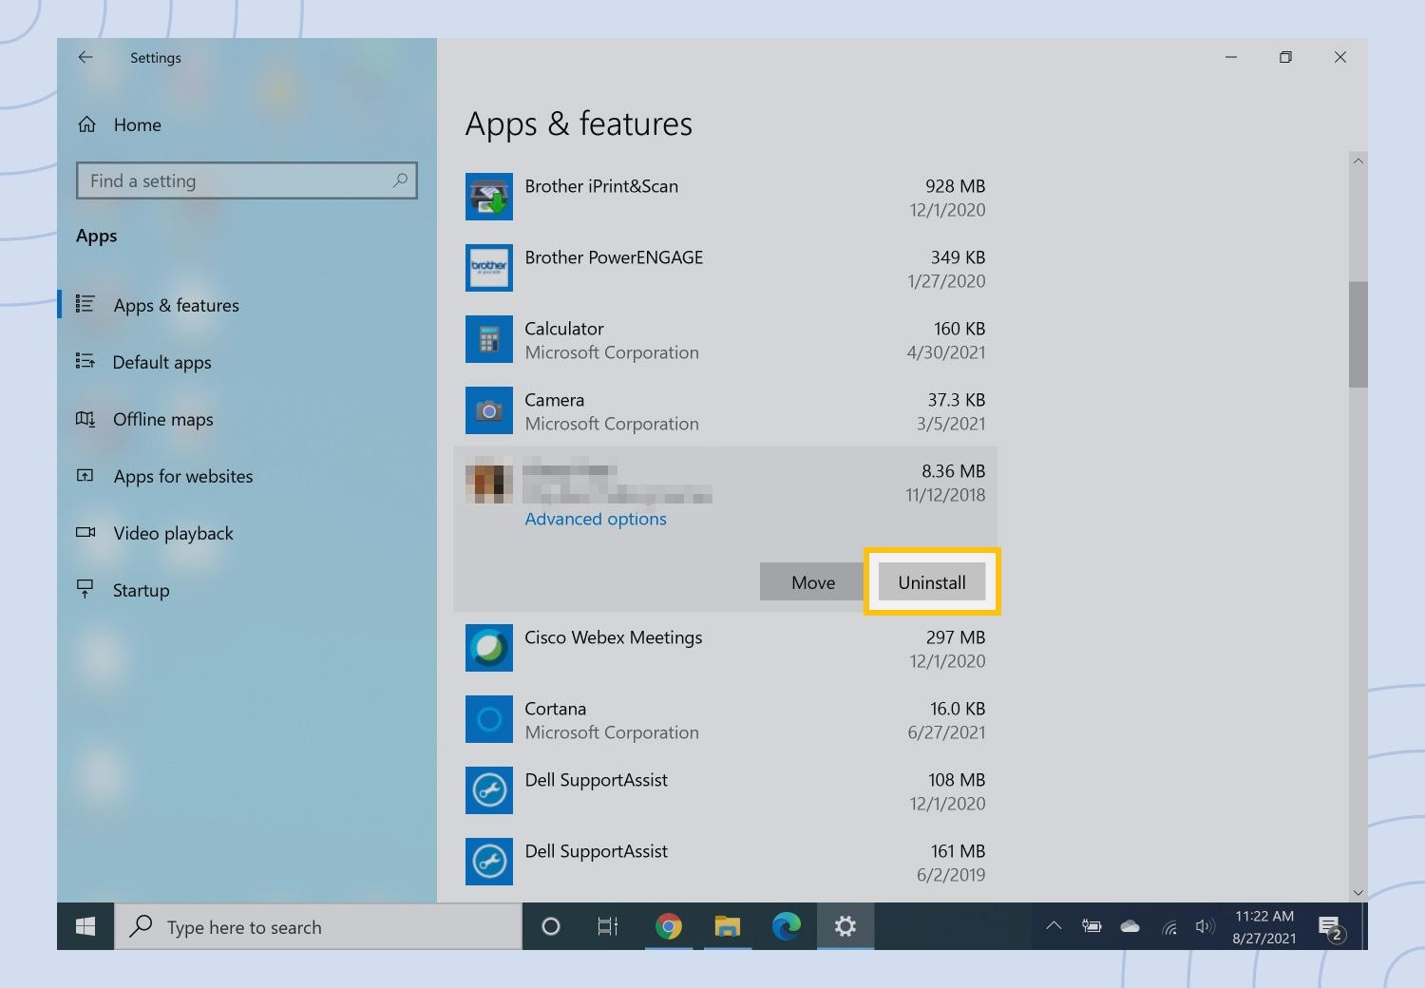The width and height of the screenshot is (1425, 988).
Task: Click the scroll up arrow of app list
Action: (x=1358, y=161)
